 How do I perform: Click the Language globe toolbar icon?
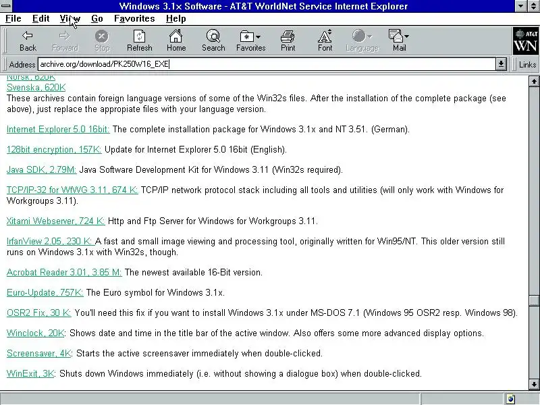coord(358,36)
